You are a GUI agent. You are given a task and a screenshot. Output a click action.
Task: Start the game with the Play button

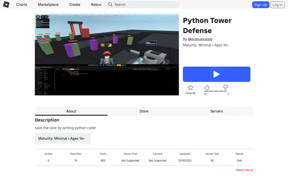click(216, 74)
